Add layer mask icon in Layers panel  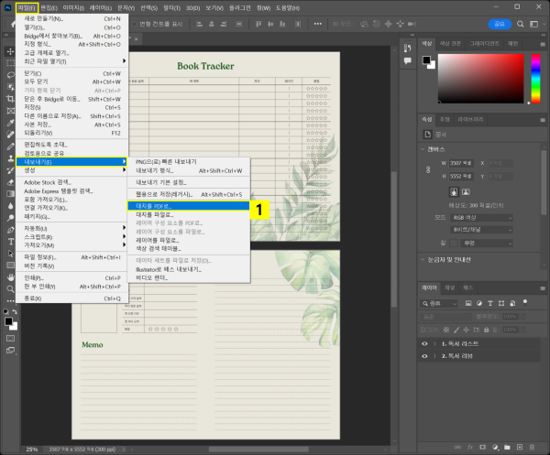coord(483,448)
